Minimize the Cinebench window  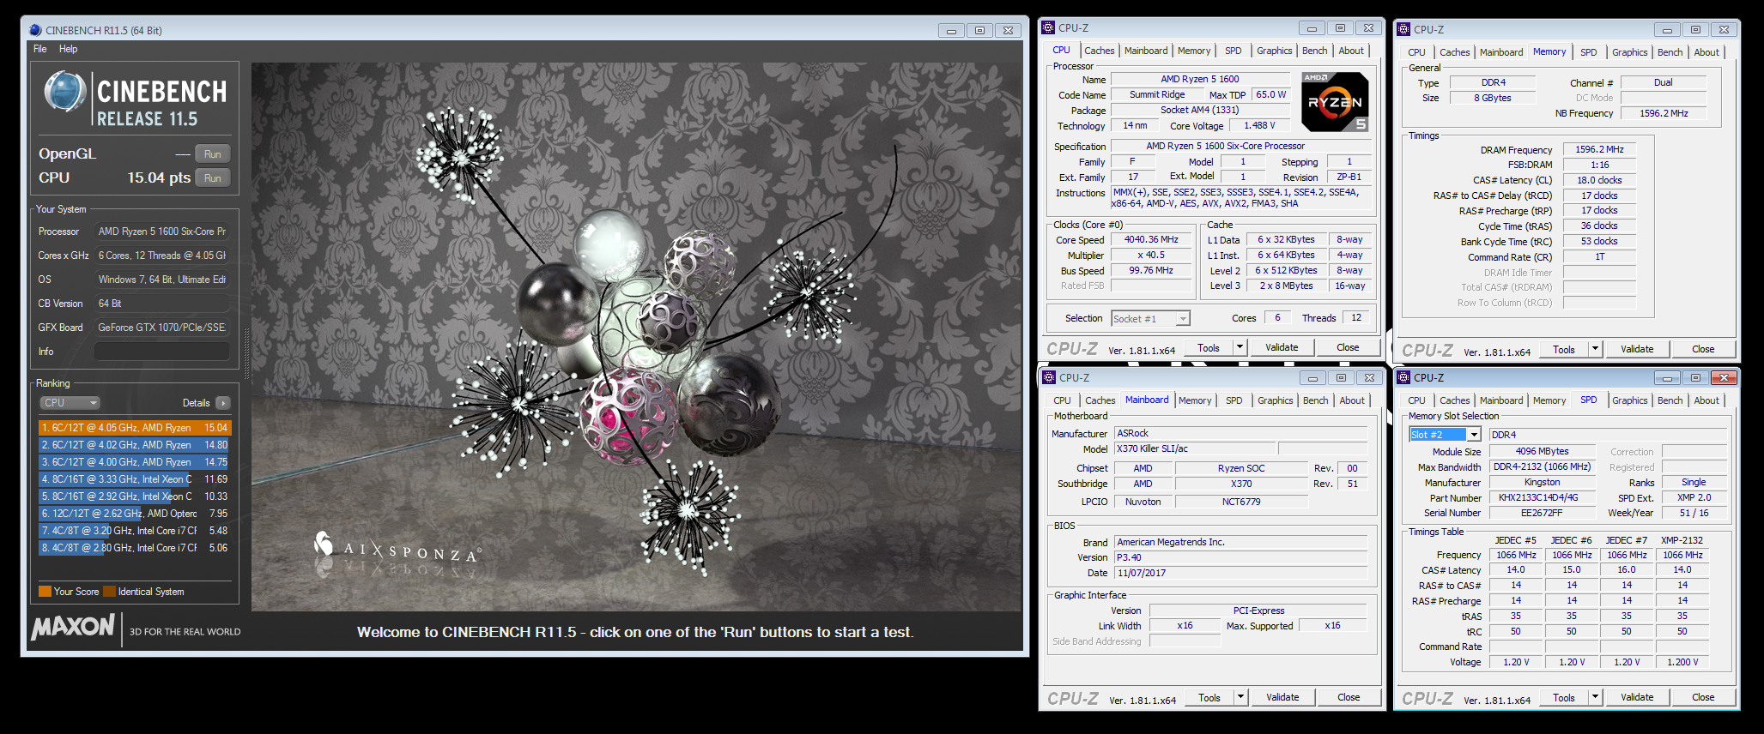950,31
